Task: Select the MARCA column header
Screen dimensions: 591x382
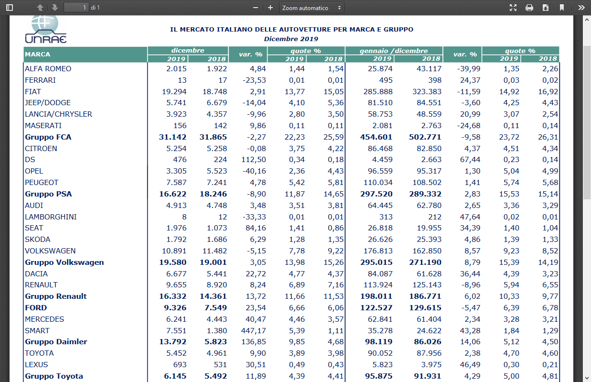Action: pyautogui.click(x=38, y=55)
